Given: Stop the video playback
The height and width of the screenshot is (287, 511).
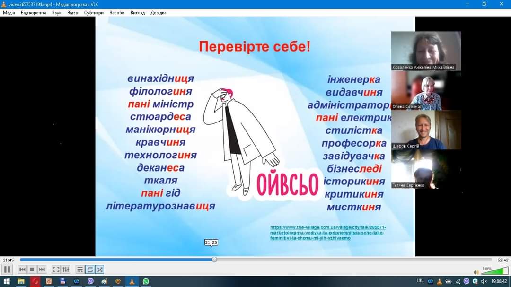Looking at the screenshot, I should (x=32, y=270).
